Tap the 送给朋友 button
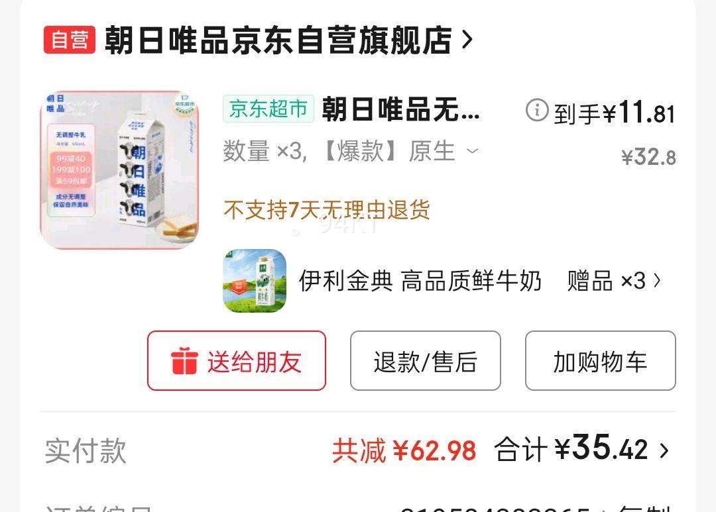Screen dimensions: 716x512 [x=237, y=361]
